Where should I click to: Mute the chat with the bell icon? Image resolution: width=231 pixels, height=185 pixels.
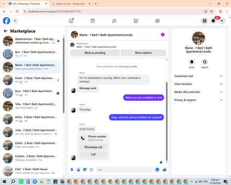(x=192, y=62)
